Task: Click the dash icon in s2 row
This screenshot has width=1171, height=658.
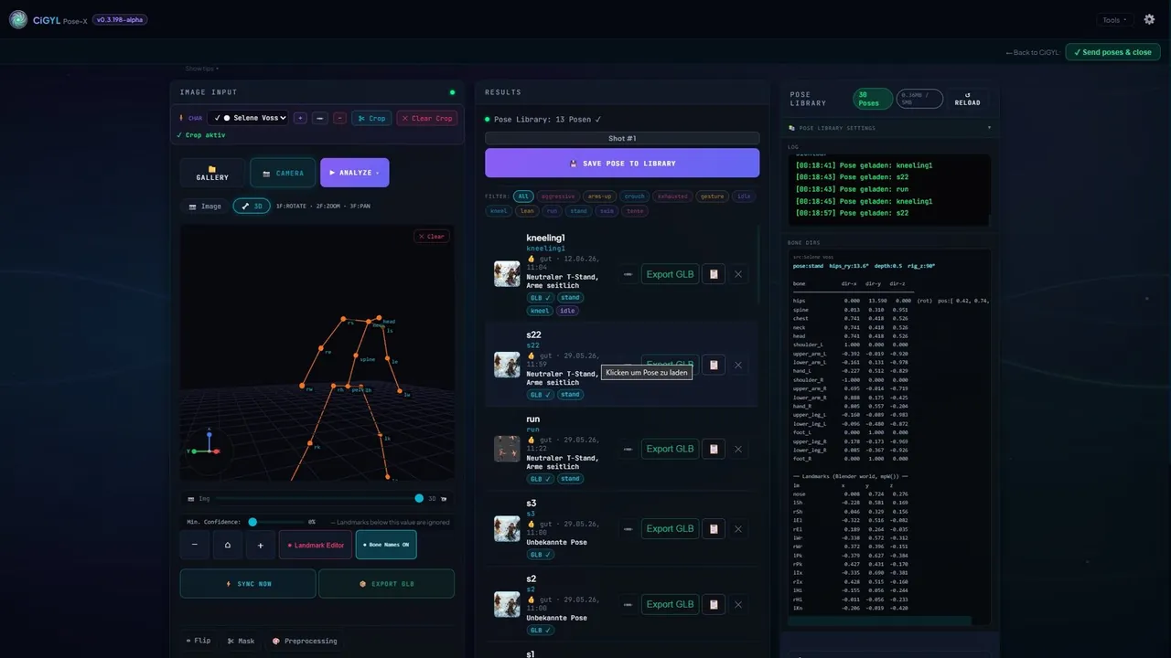Action: click(x=628, y=604)
